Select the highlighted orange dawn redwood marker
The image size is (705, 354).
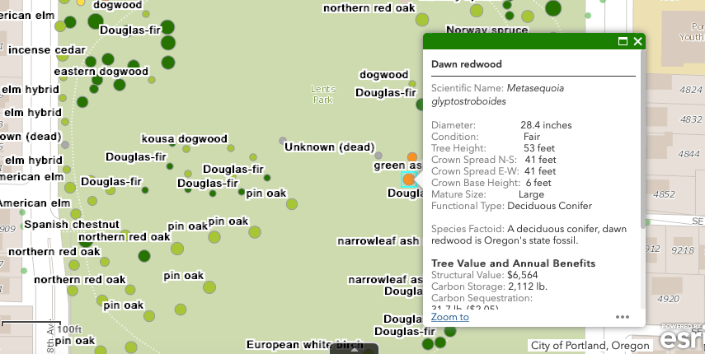click(408, 179)
